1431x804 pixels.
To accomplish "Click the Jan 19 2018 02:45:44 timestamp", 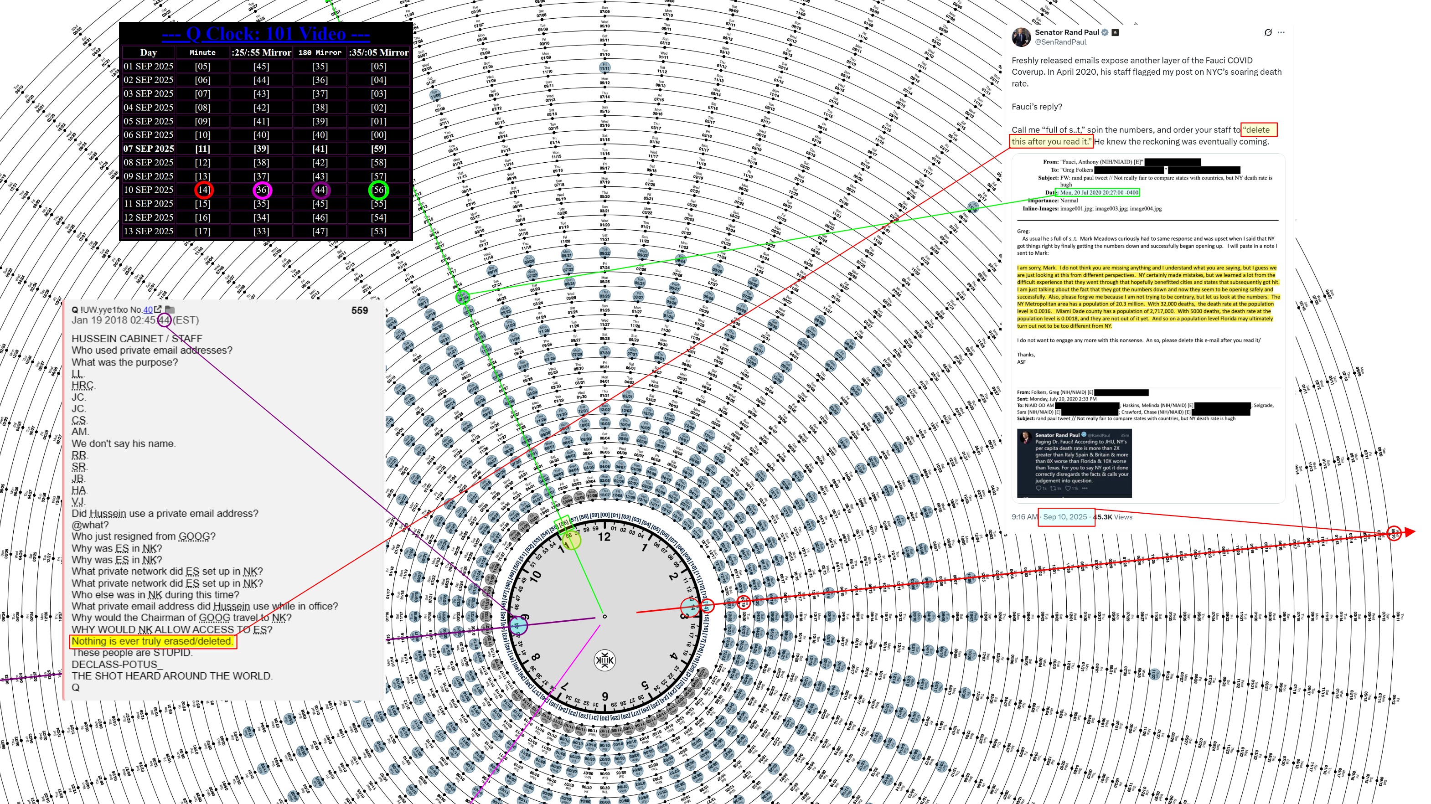I will click(134, 320).
